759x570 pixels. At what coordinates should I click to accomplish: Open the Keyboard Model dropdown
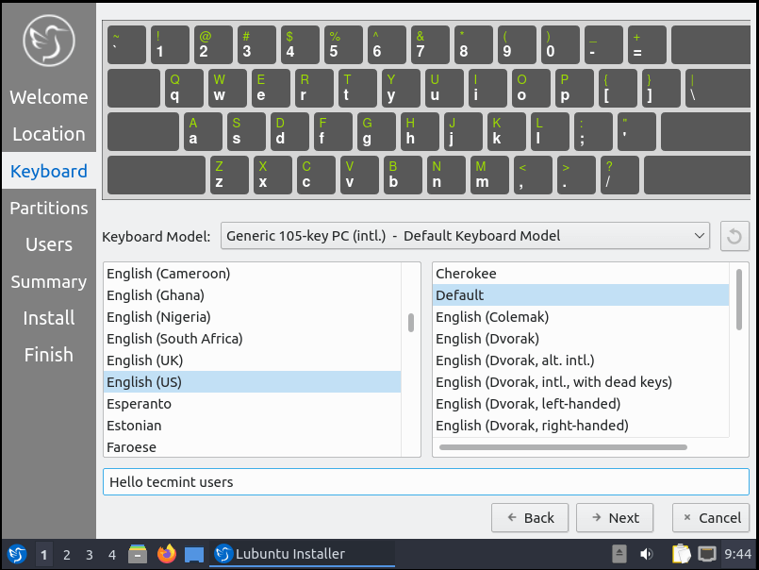(x=465, y=236)
